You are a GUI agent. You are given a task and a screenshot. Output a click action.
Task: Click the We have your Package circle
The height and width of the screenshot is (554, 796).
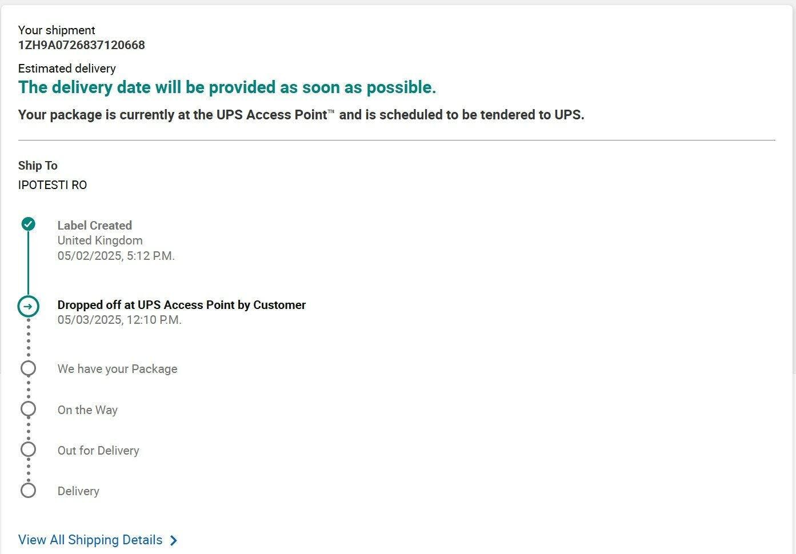click(x=28, y=368)
